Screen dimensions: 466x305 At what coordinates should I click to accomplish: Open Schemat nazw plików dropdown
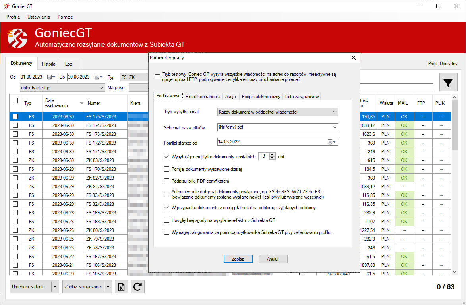(335, 127)
